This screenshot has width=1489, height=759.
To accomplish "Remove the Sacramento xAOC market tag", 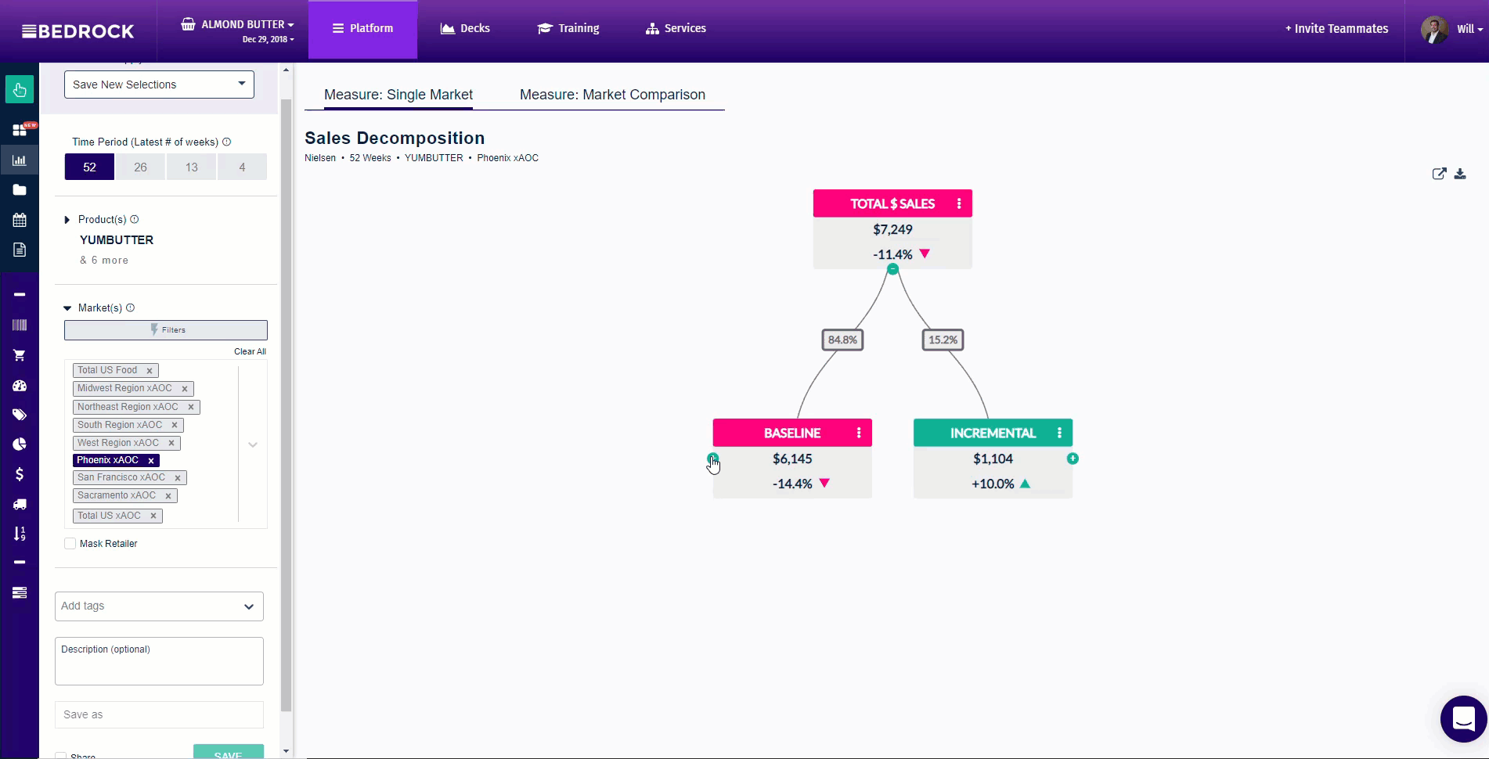I will click(x=168, y=496).
